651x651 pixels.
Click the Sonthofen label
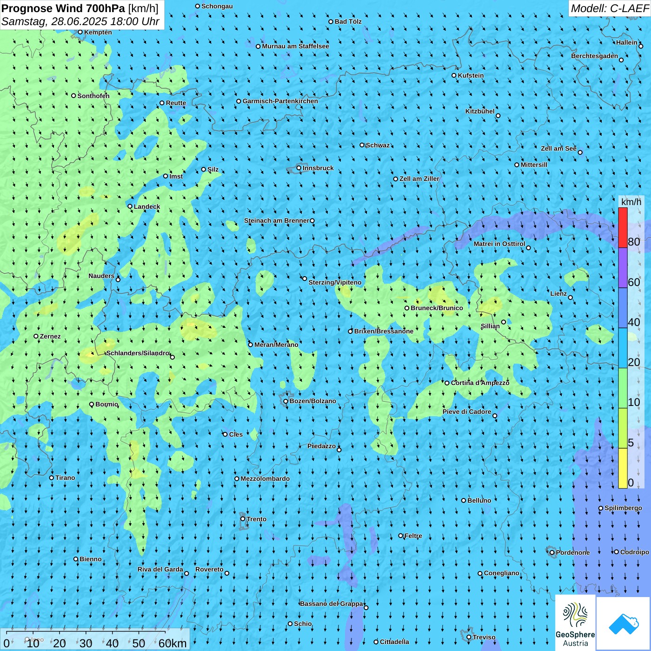(93, 96)
